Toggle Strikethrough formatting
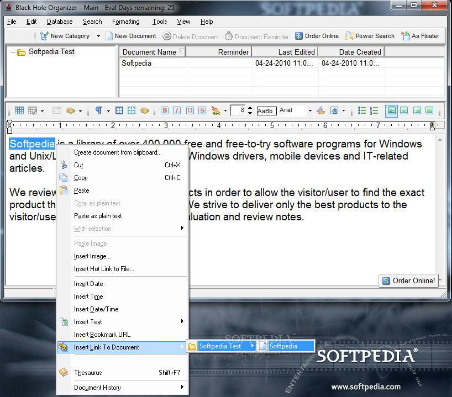The height and width of the screenshot is (397, 452). pos(202,110)
